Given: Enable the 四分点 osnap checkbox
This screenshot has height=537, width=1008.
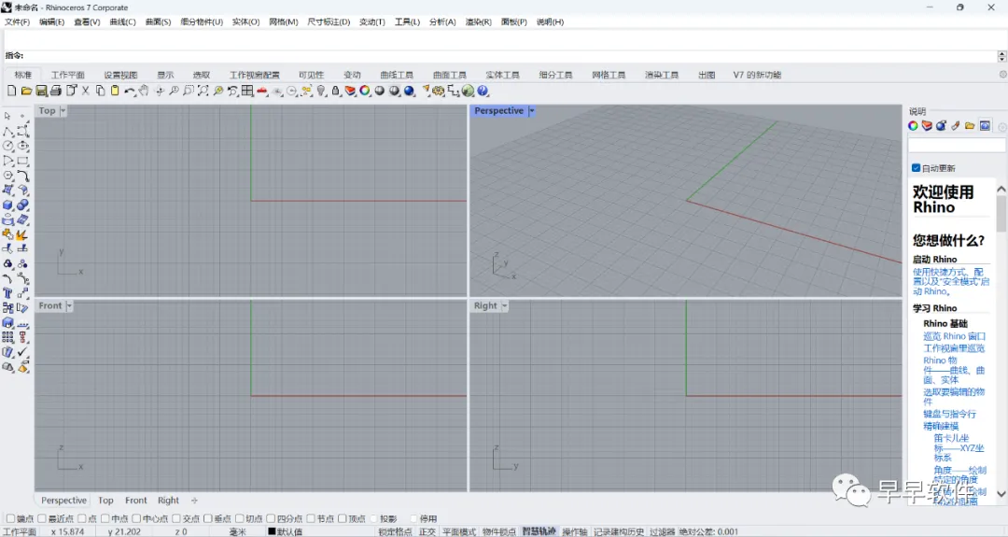Looking at the screenshot, I should [271, 518].
